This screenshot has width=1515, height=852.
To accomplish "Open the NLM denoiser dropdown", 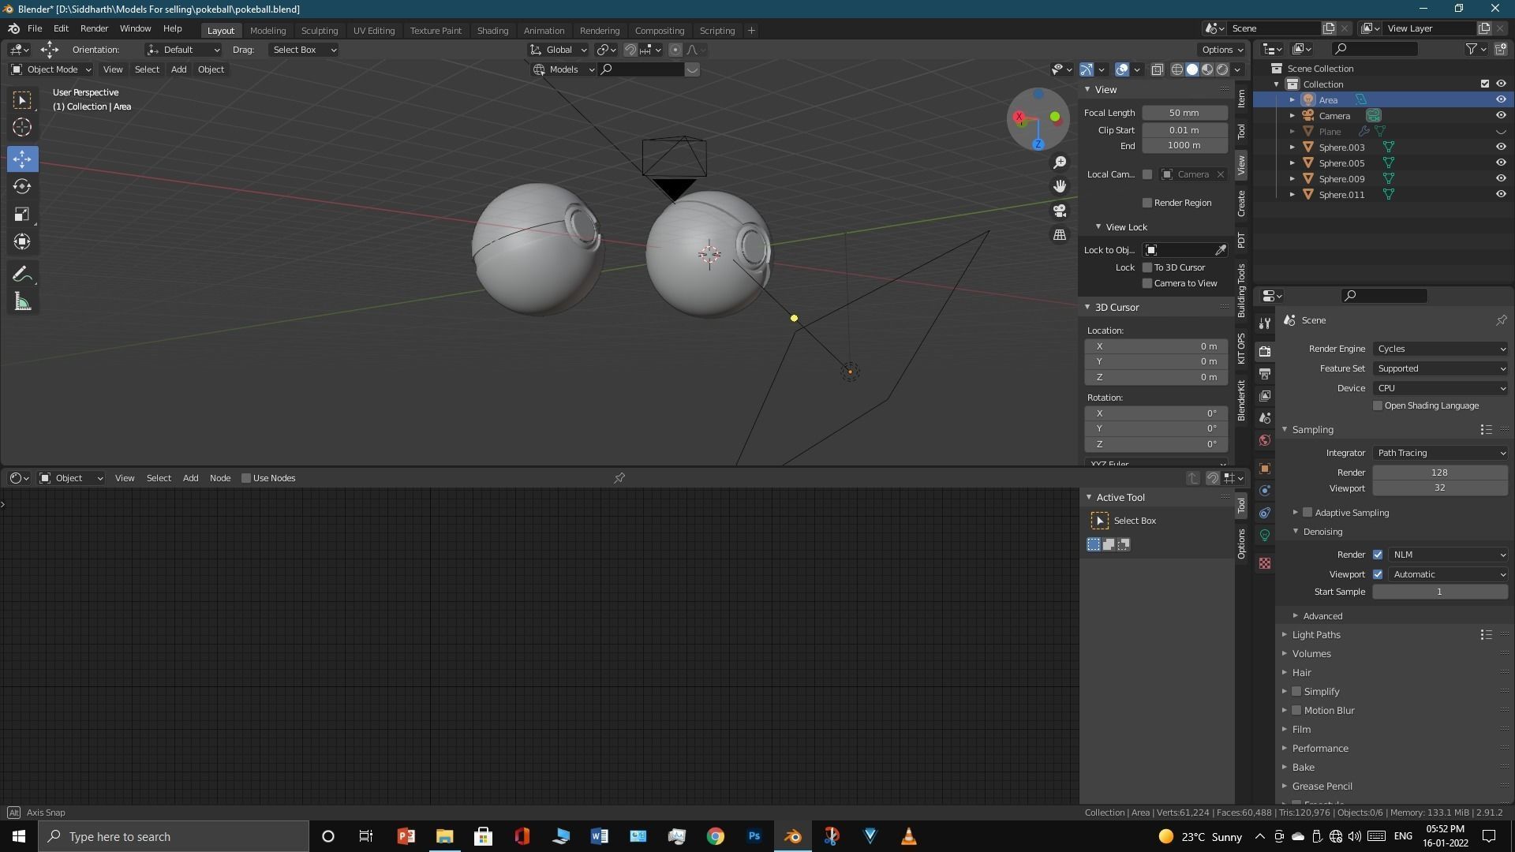I will pyautogui.click(x=1448, y=555).
